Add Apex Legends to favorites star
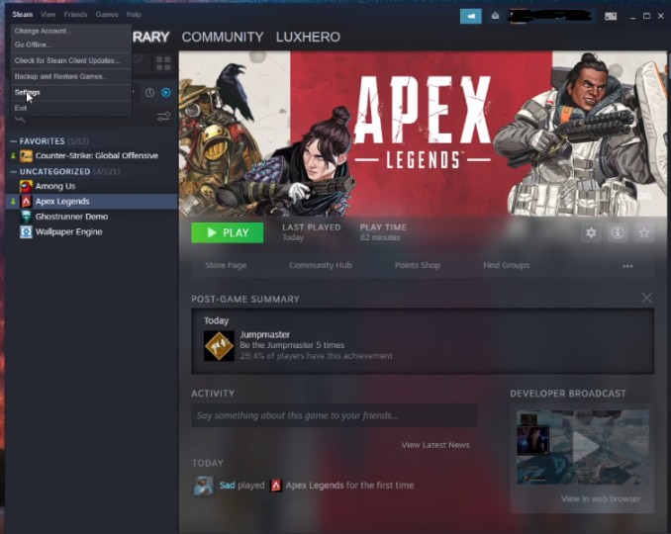This screenshot has width=671, height=534. click(x=644, y=232)
